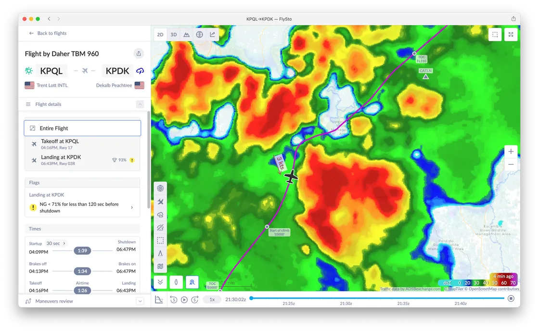The width and height of the screenshot is (539, 332).
Task: Click the 1:34 brakes duration pill
Action: coord(82,271)
